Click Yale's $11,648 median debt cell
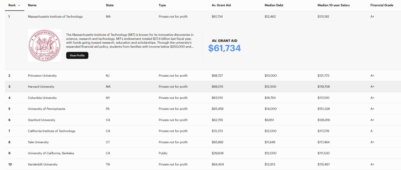The width and height of the screenshot is (401, 170). click(270, 142)
